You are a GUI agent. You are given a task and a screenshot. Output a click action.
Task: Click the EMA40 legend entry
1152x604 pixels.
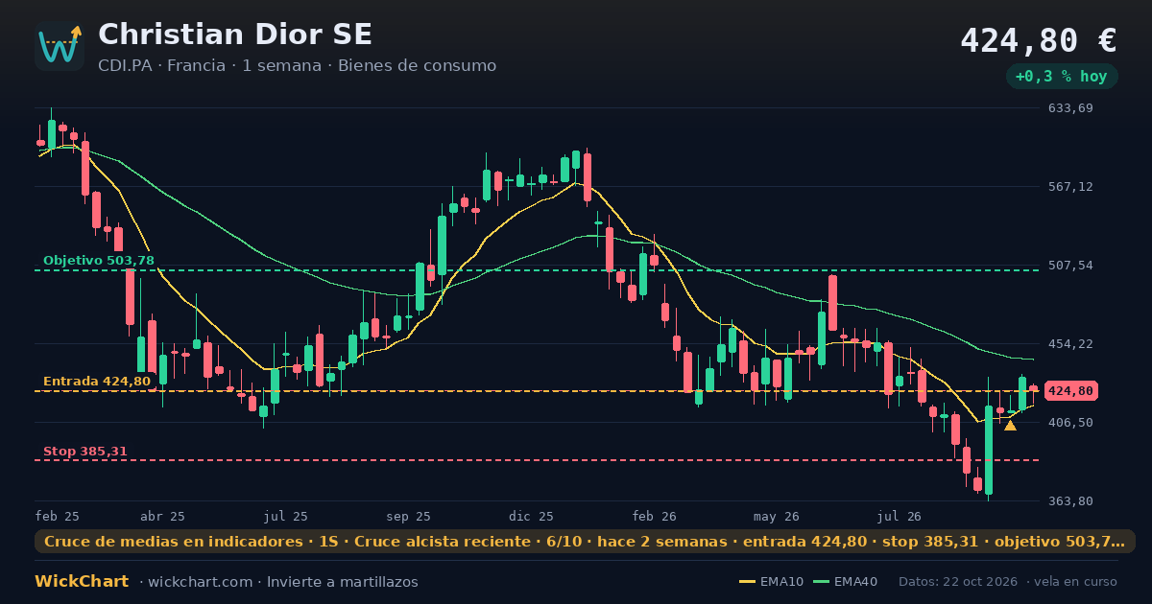click(845, 582)
